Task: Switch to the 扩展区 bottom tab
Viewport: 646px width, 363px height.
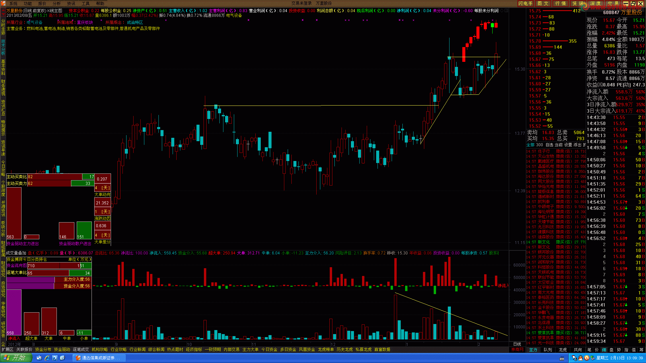Action: (x=7, y=350)
